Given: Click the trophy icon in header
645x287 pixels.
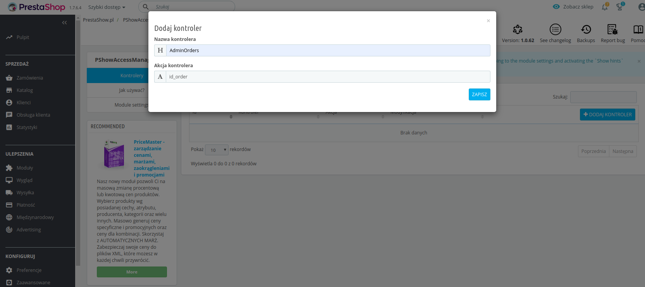Looking at the screenshot, I should tap(620, 7).
